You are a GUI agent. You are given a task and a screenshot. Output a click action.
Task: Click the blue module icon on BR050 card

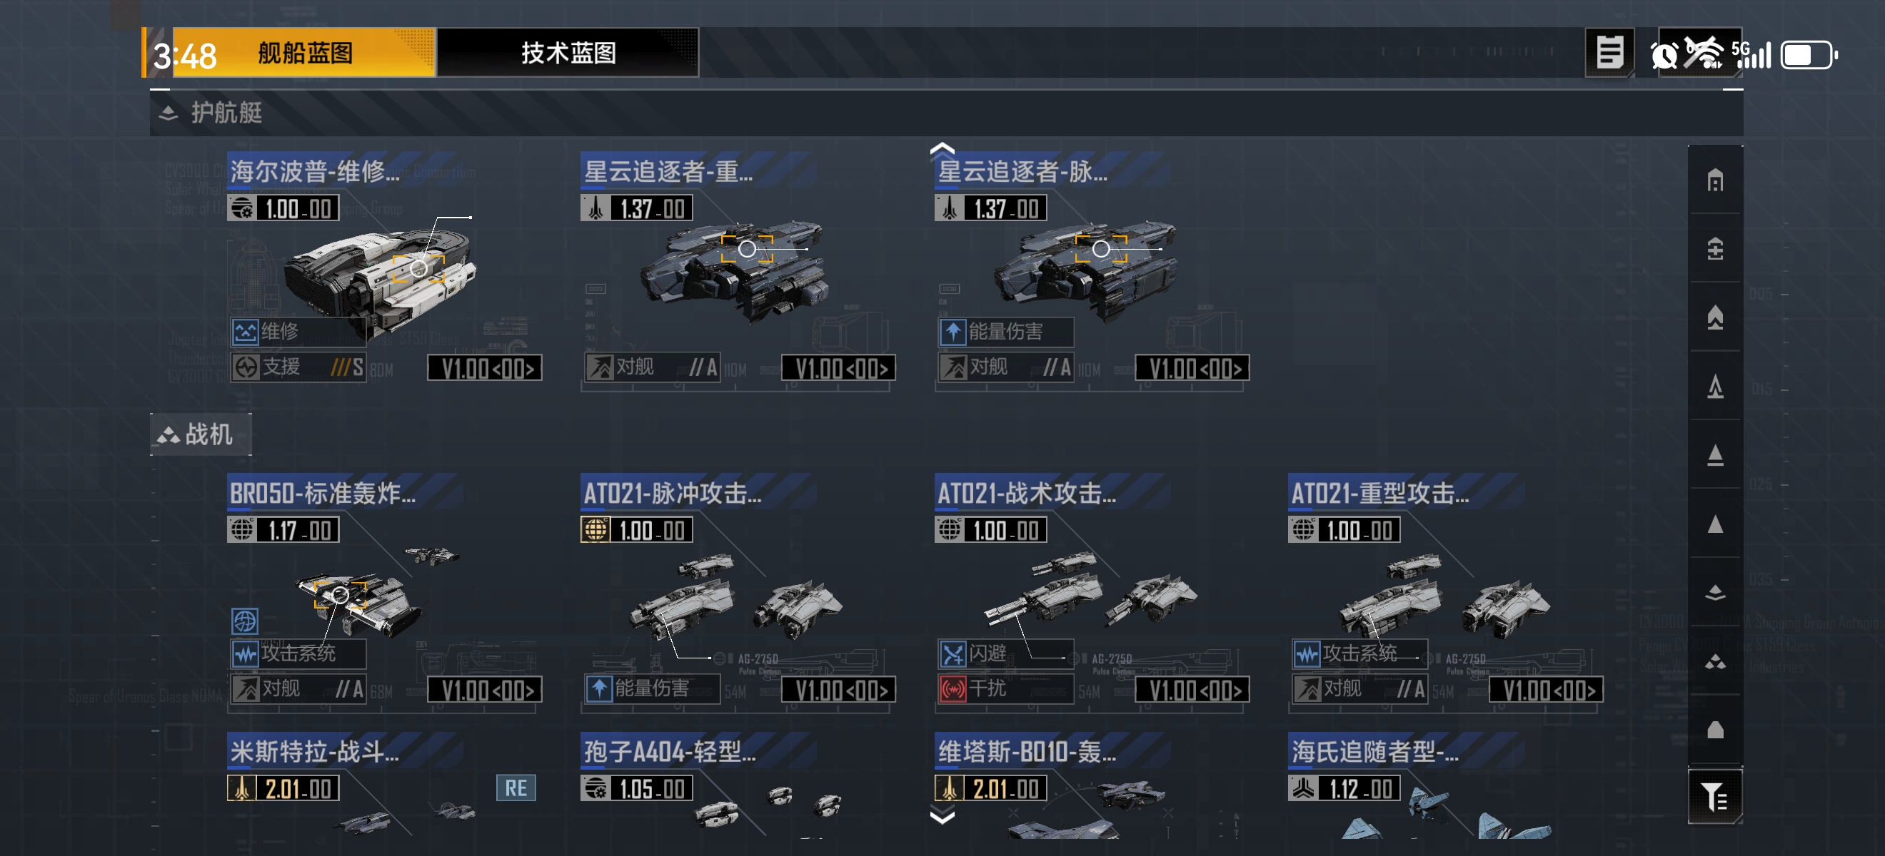tap(244, 621)
